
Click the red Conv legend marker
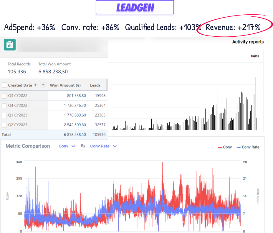pos(220,147)
